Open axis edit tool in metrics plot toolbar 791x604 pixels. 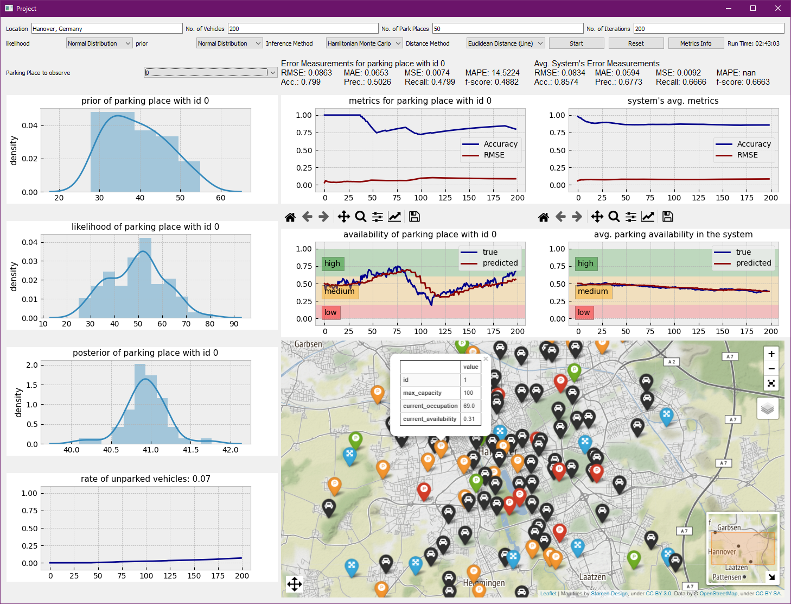click(394, 217)
